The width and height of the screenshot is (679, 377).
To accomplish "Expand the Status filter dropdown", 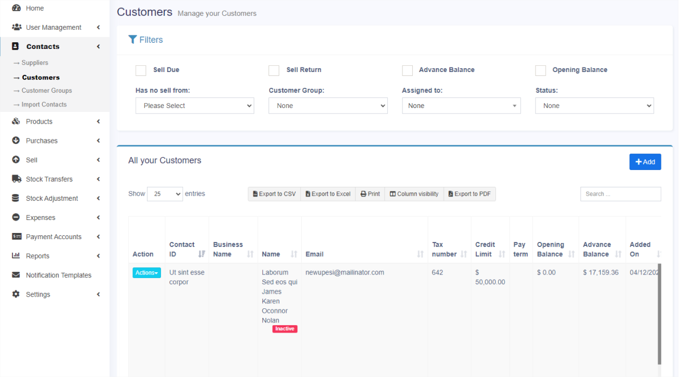I will pos(594,106).
